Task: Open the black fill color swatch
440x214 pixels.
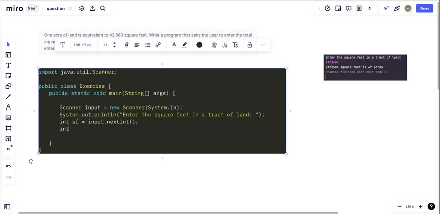Action: pos(199,45)
